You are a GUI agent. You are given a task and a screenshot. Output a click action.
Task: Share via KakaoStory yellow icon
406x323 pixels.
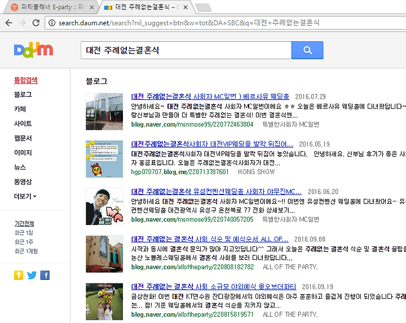click(19, 275)
